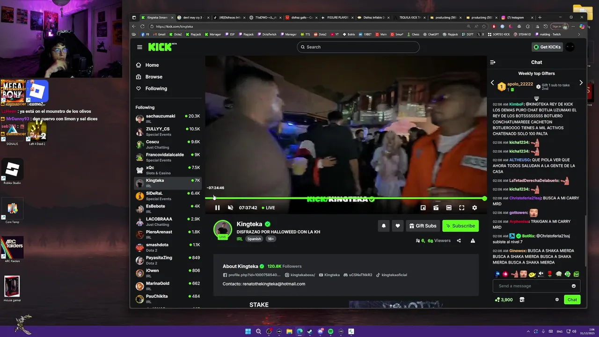Screen dimensions: 599x337
Task: Open xQc channel in Following list
Action: click(x=168, y=170)
